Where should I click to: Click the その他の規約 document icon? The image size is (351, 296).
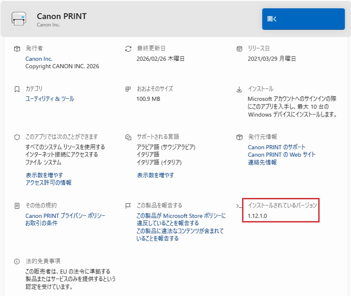[x=17, y=206]
